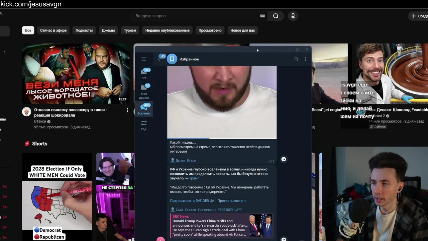Open Telegram's hamburger main menu

[144, 59]
